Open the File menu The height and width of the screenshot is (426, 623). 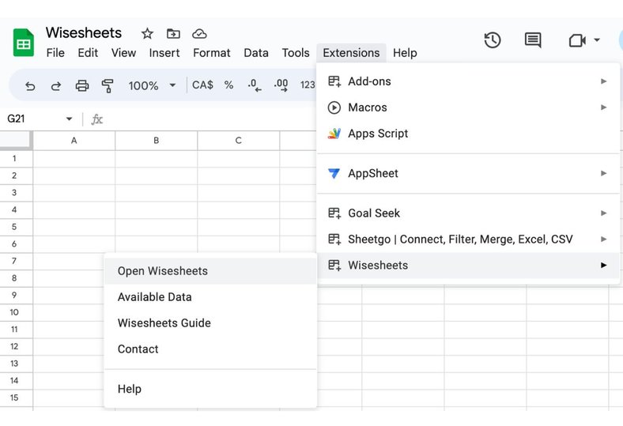click(x=55, y=53)
